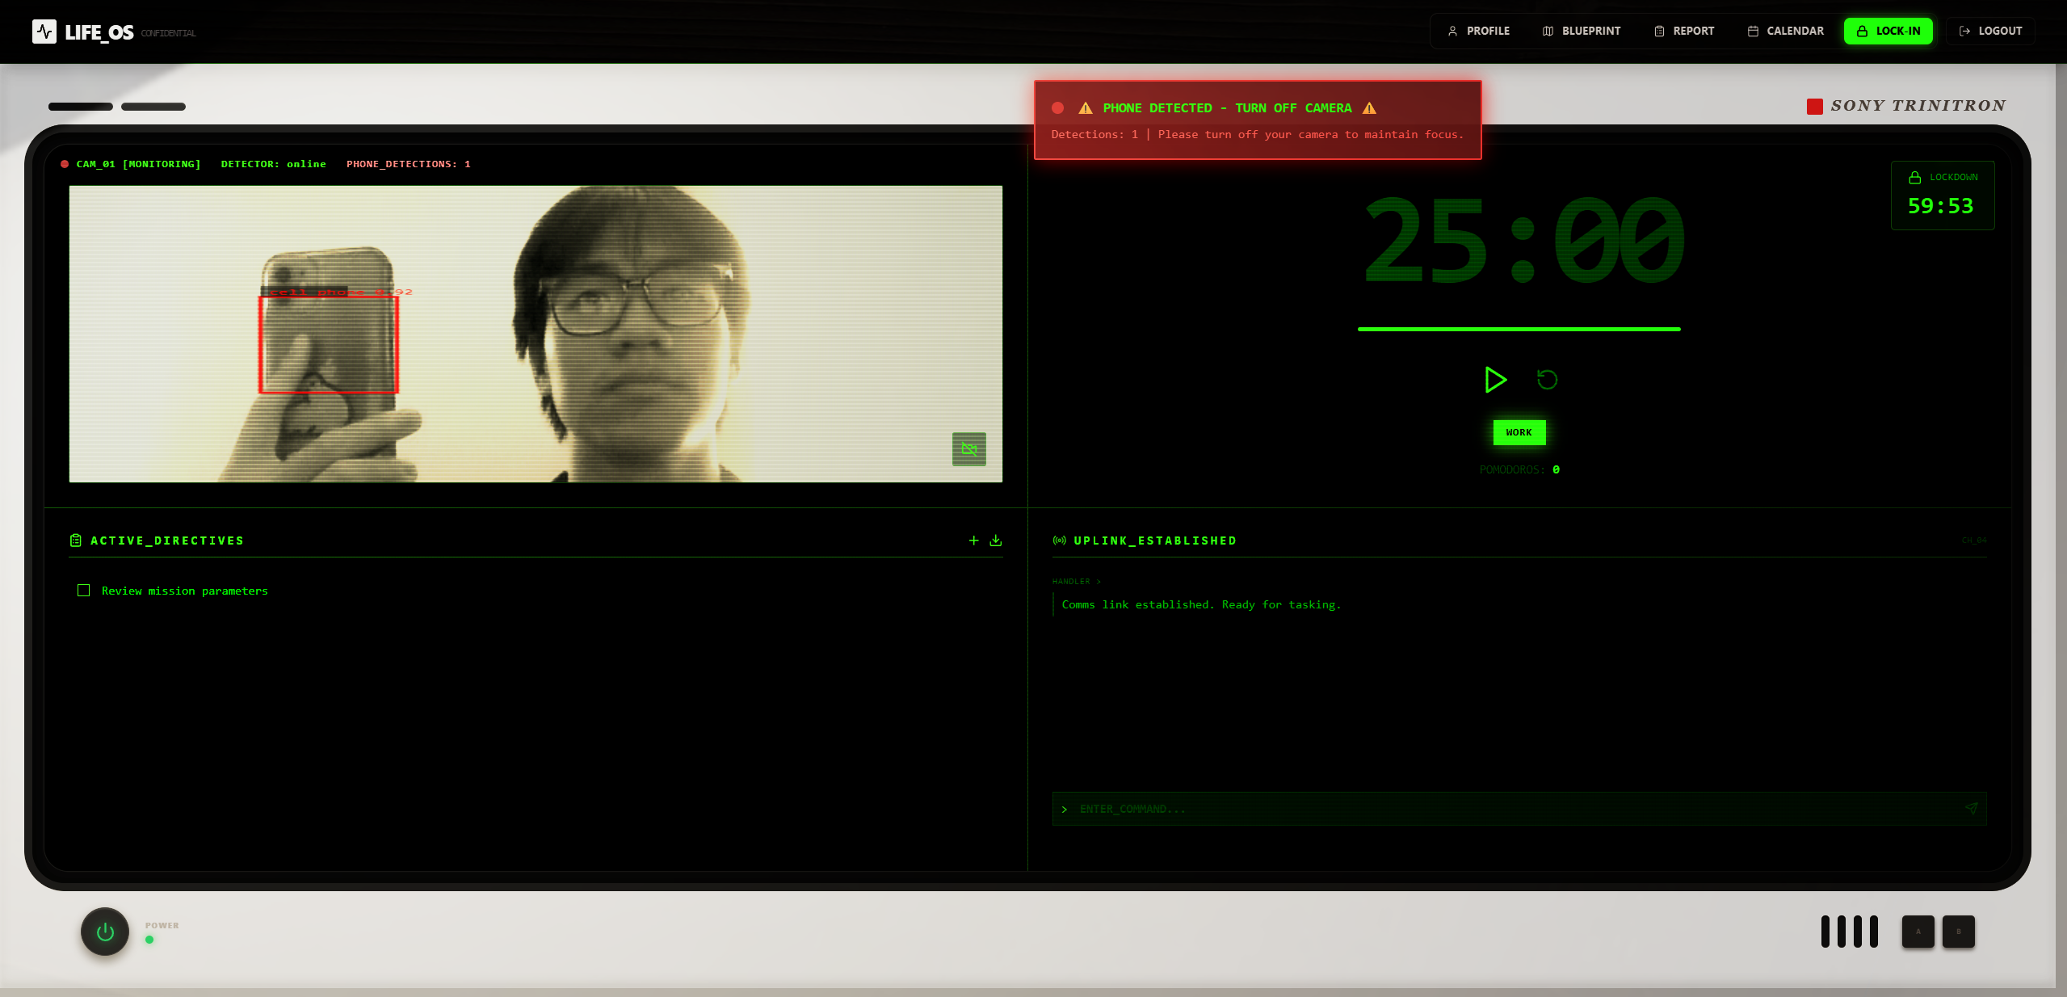Toggle the WORK mode button
The image size is (2067, 997).
tap(1519, 432)
